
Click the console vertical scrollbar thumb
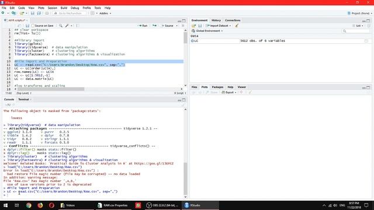pos(185,178)
